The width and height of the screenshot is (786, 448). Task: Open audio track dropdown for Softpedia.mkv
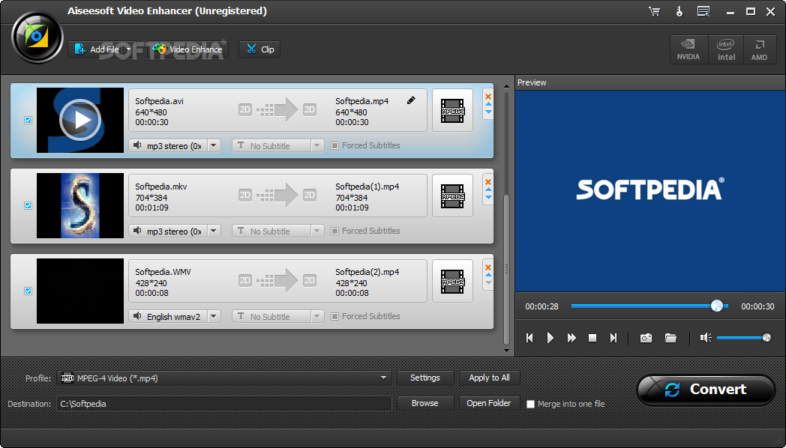pyautogui.click(x=214, y=231)
